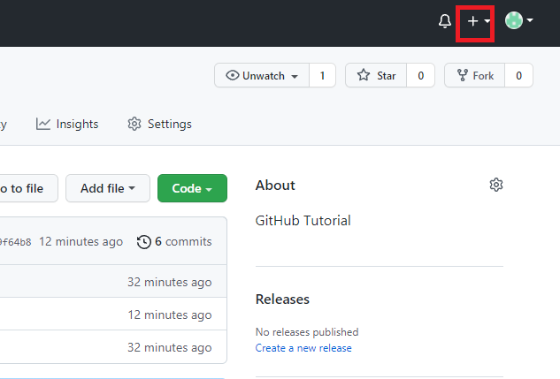This screenshot has height=379, width=560.
Task: Click the Go to file button
Action: [x=28, y=188]
